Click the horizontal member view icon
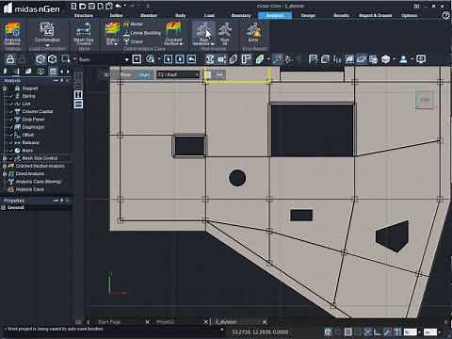This screenshot has height=339, width=452. coord(78,105)
